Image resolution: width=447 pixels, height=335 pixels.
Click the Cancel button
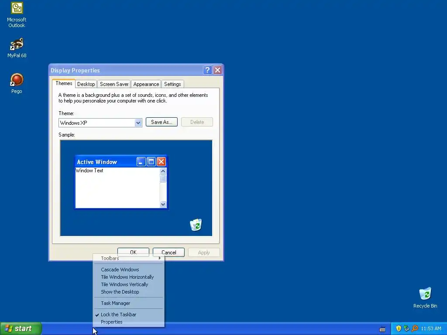pyautogui.click(x=168, y=253)
